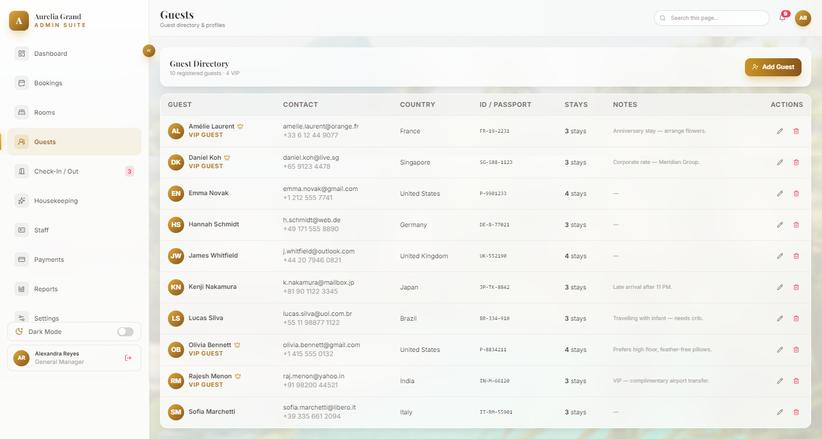Click the Aurelia Grand logo badge
822x439 pixels.
coord(19,21)
